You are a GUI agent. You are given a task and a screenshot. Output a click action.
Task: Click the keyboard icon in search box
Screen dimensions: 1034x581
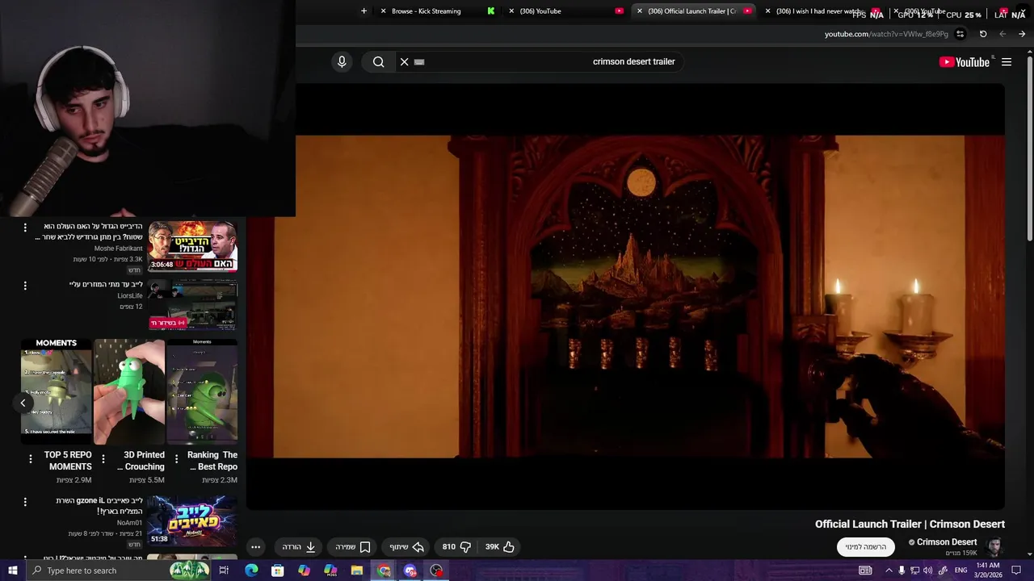[419, 61]
